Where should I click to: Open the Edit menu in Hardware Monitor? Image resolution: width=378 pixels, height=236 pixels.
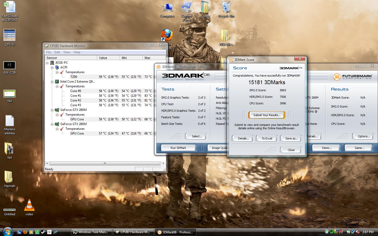[57, 52]
